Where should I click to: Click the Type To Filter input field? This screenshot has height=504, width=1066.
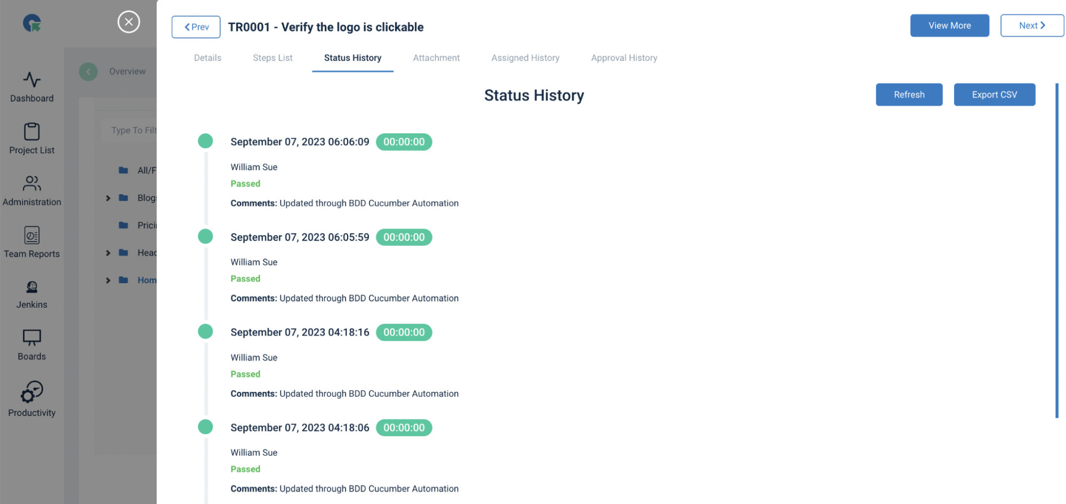click(x=131, y=130)
